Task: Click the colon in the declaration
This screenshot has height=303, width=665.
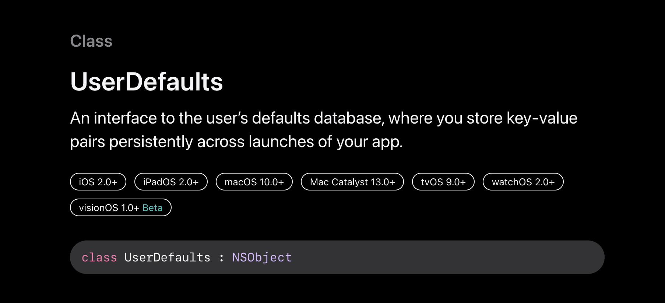Action: pos(221,258)
